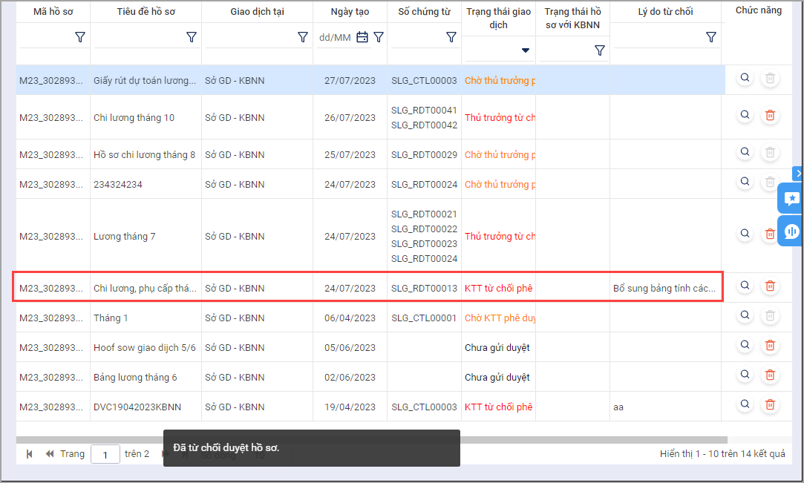Click the greyed trash icon on Giấy rút dự toán row
This screenshot has height=483, width=804.
click(770, 79)
